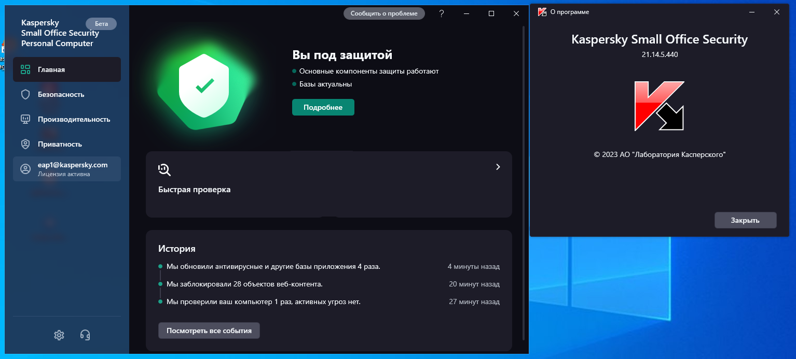Click the 27 минут назад timestamp
Image resolution: width=796 pixels, height=359 pixels.
pyautogui.click(x=474, y=301)
